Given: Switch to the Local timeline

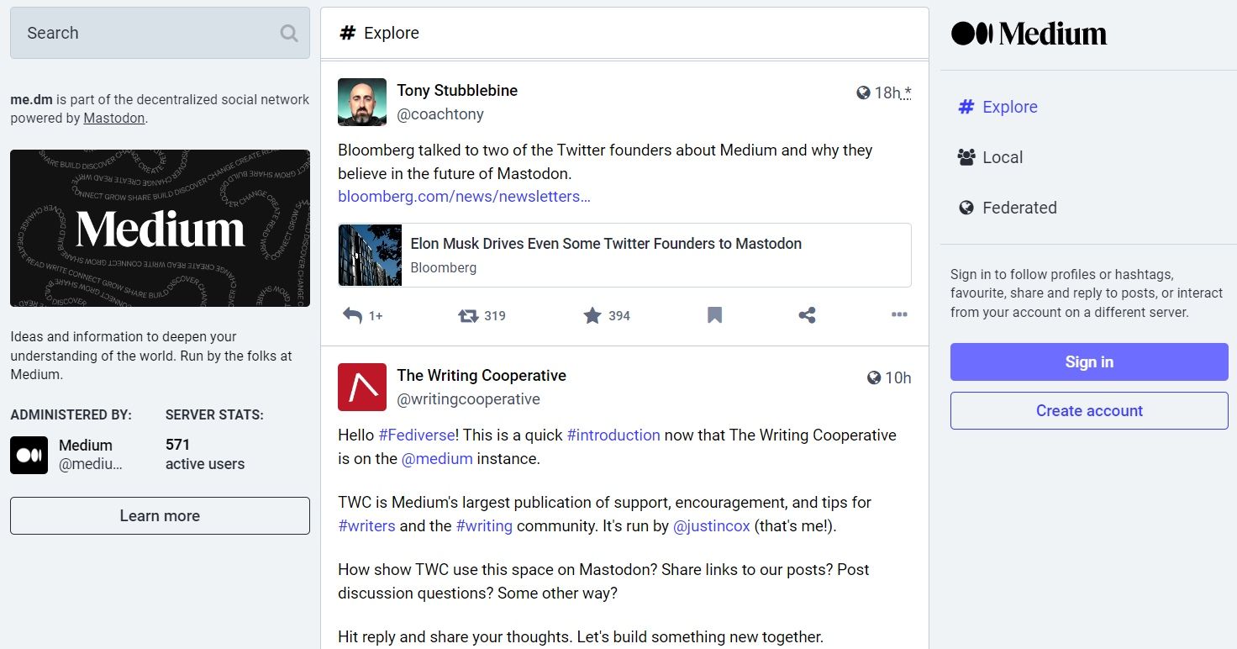Looking at the screenshot, I should (1002, 157).
